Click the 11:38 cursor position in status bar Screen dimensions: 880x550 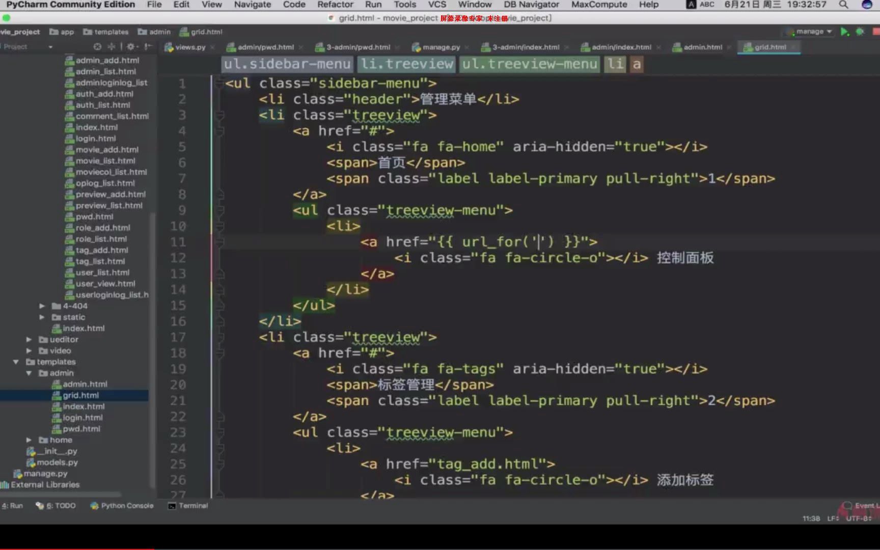(811, 518)
